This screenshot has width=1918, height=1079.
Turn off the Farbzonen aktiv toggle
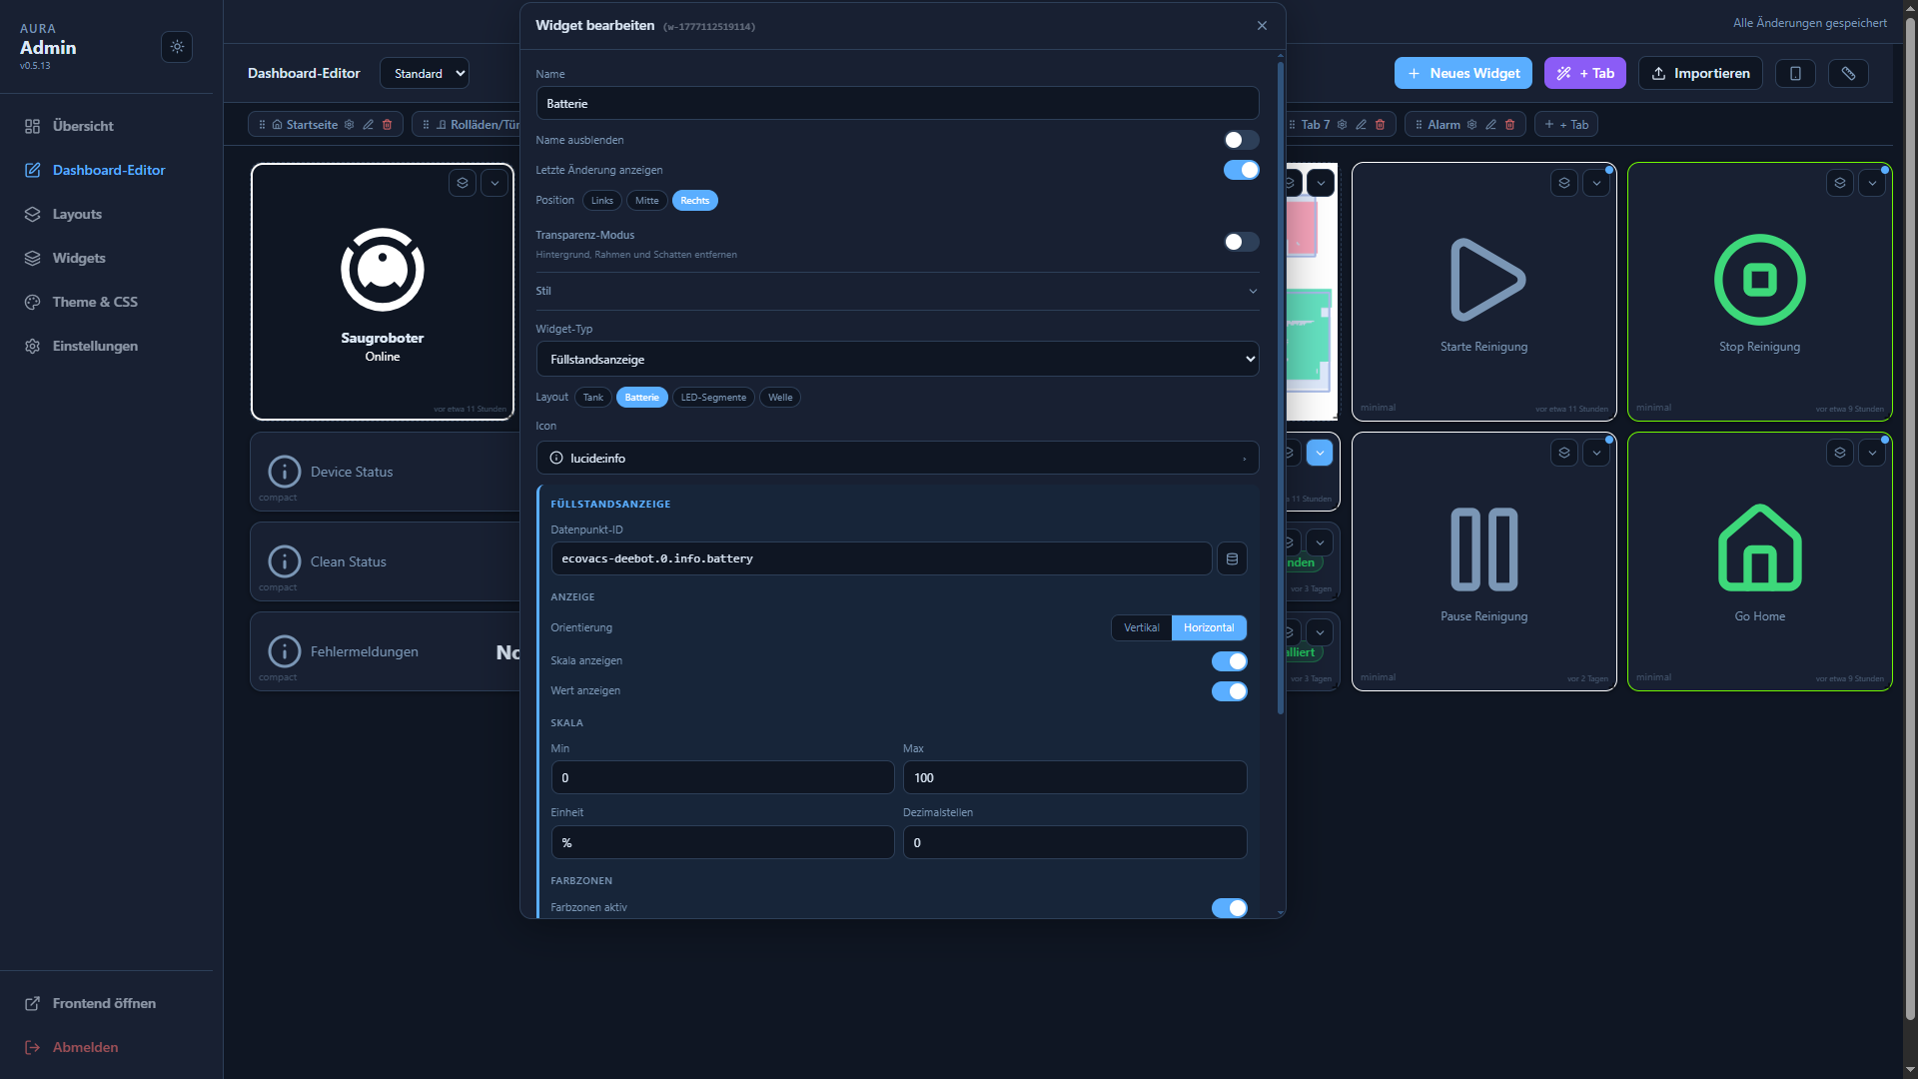[1229, 907]
